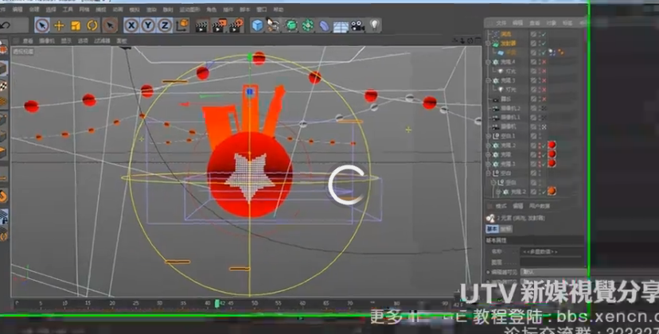Viewport: 659px width, 334px height.
Task: Add a Cube primitive object
Action: (x=258, y=26)
